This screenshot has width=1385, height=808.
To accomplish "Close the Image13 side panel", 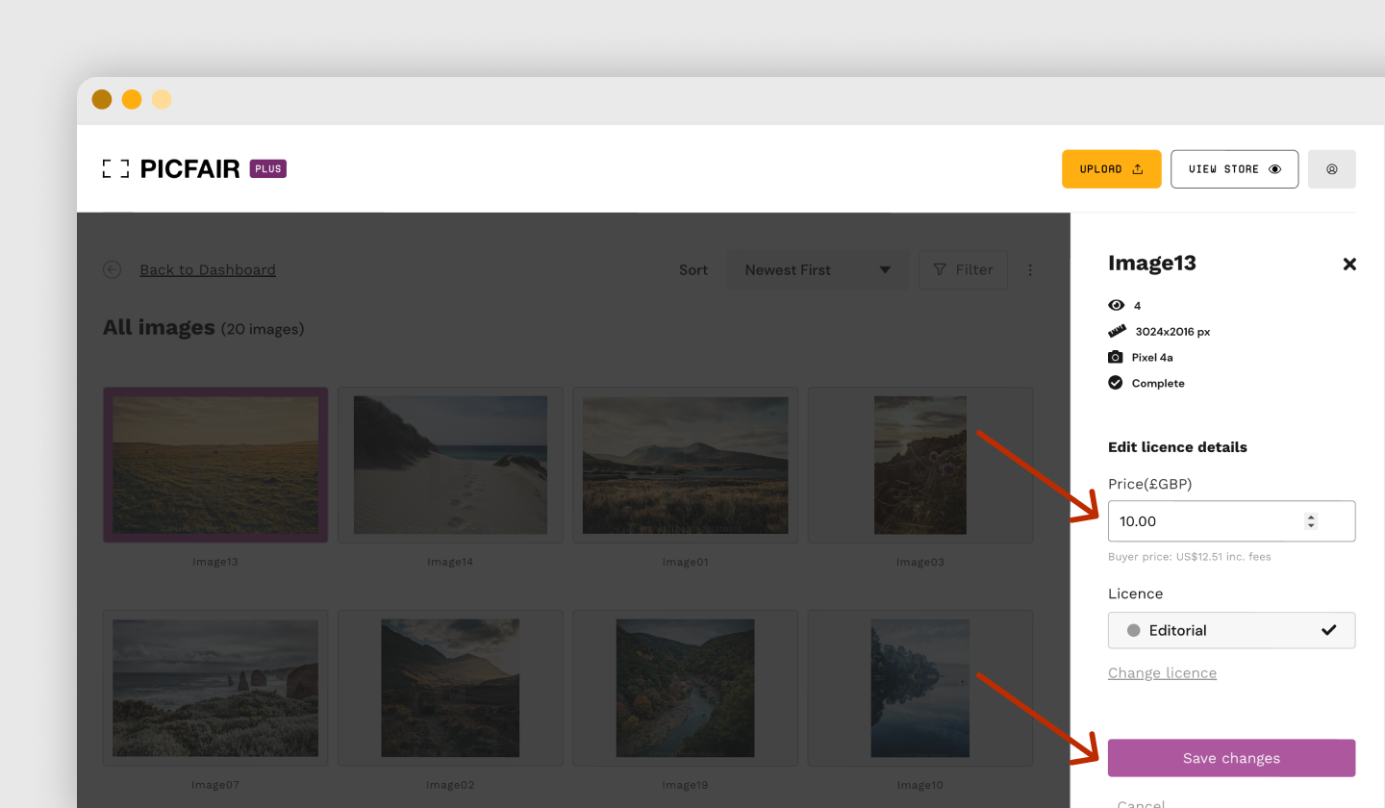I will point(1349,264).
